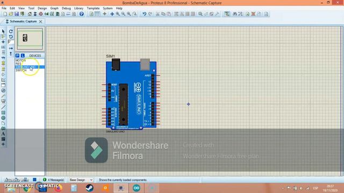344x193 pixels.
Task: Open the System menu
Action: pyautogui.click(x=107, y=8)
